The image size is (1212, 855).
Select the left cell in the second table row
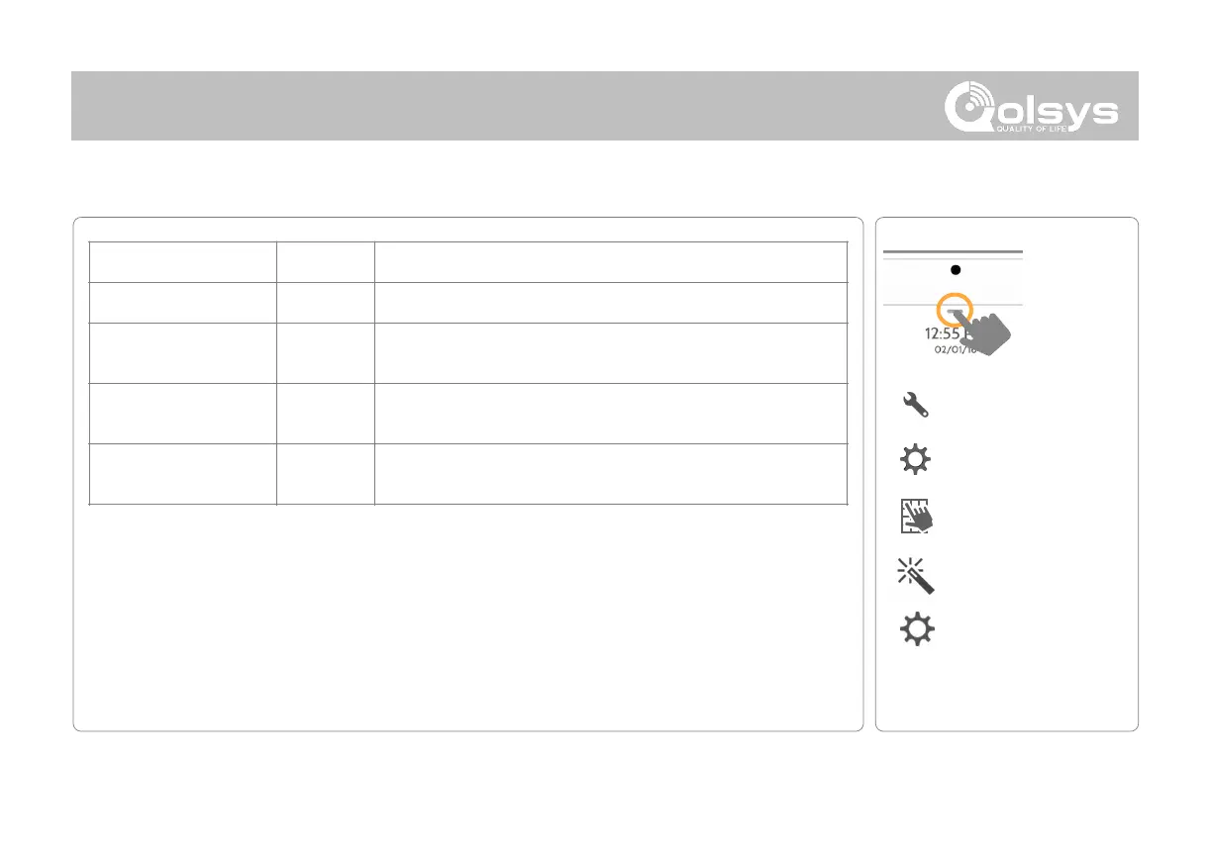tap(182, 302)
